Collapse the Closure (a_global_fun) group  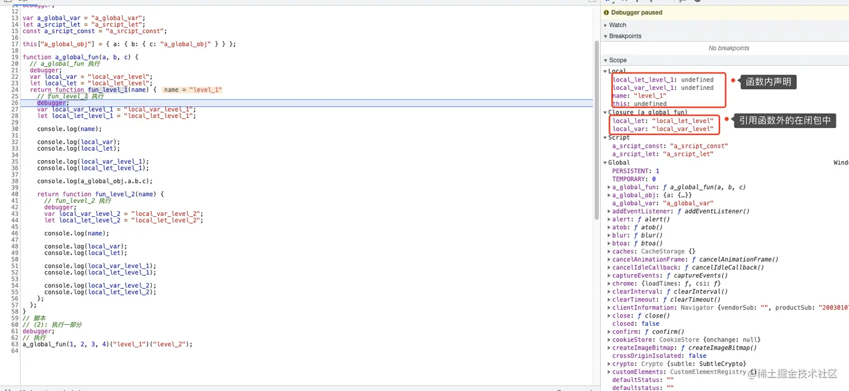click(606, 112)
